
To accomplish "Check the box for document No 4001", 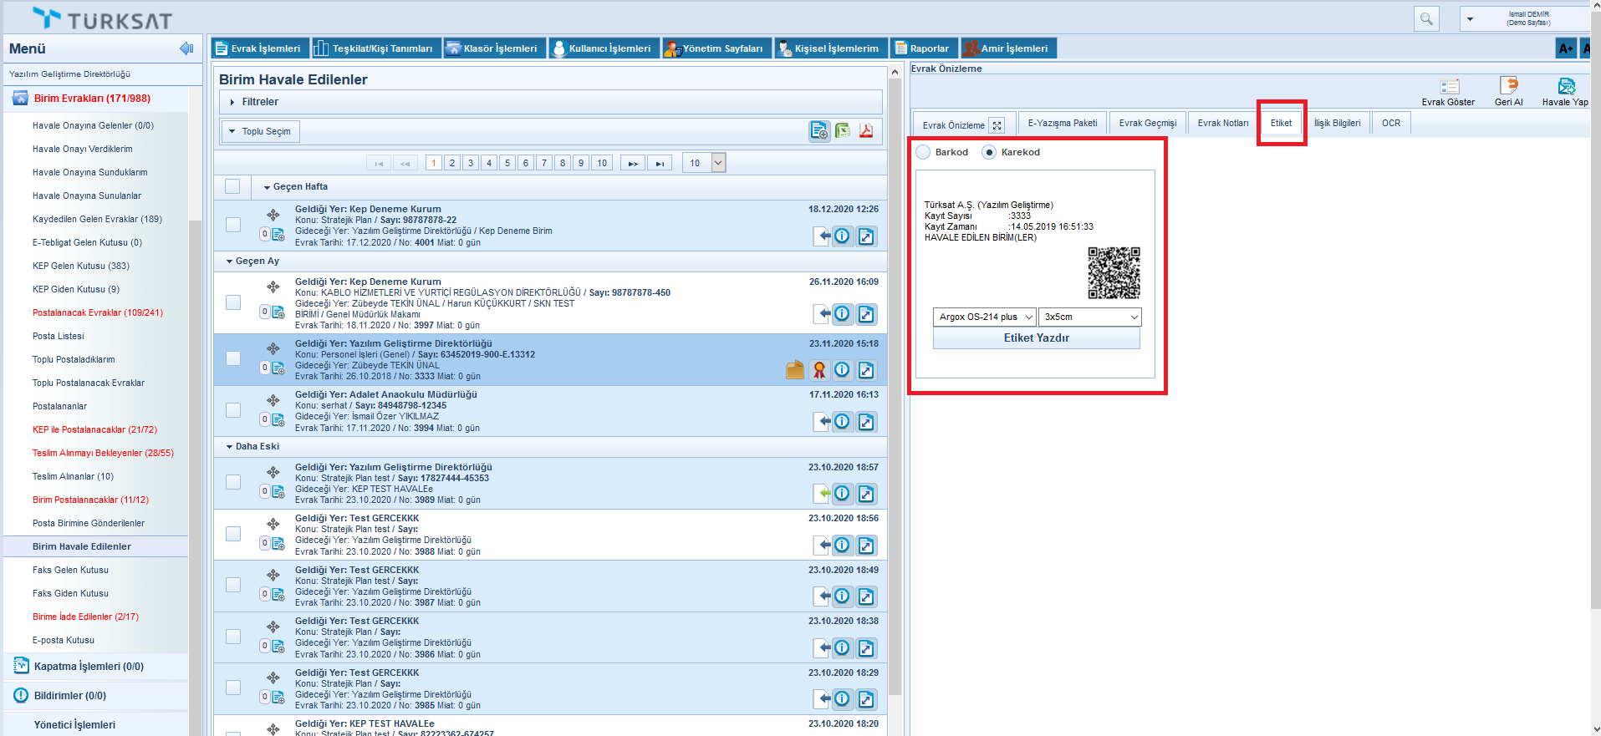I will point(233,225).
